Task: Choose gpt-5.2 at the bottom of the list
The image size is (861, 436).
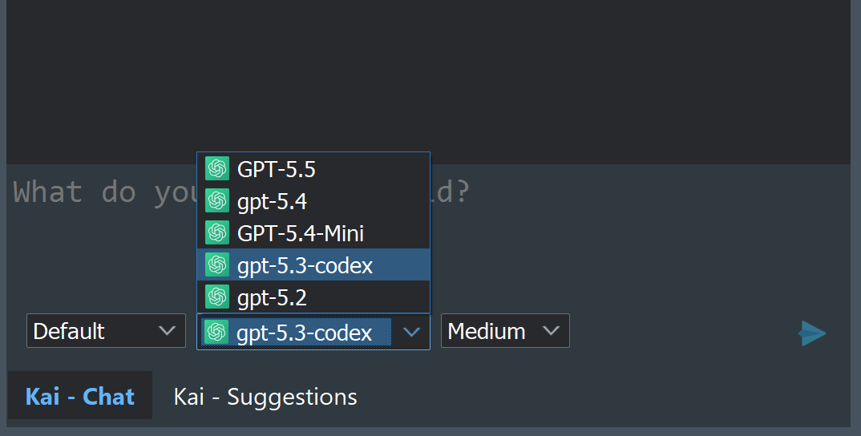Action: [313, 297]
